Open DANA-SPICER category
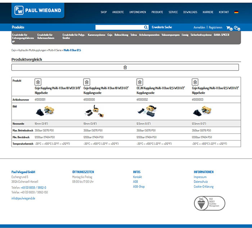 pyautogui.click(x=221, y=35)
